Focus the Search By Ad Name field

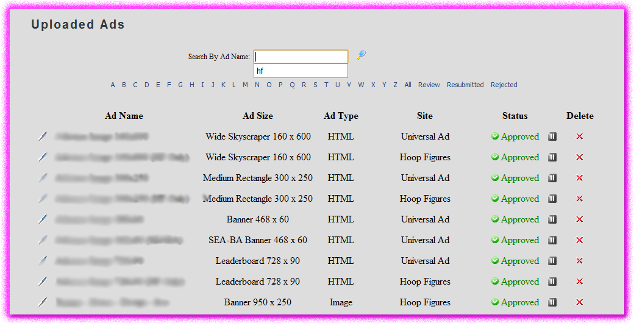click(x=301, y=57)
